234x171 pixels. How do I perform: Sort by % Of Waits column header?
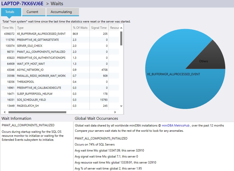click(80, 28)
